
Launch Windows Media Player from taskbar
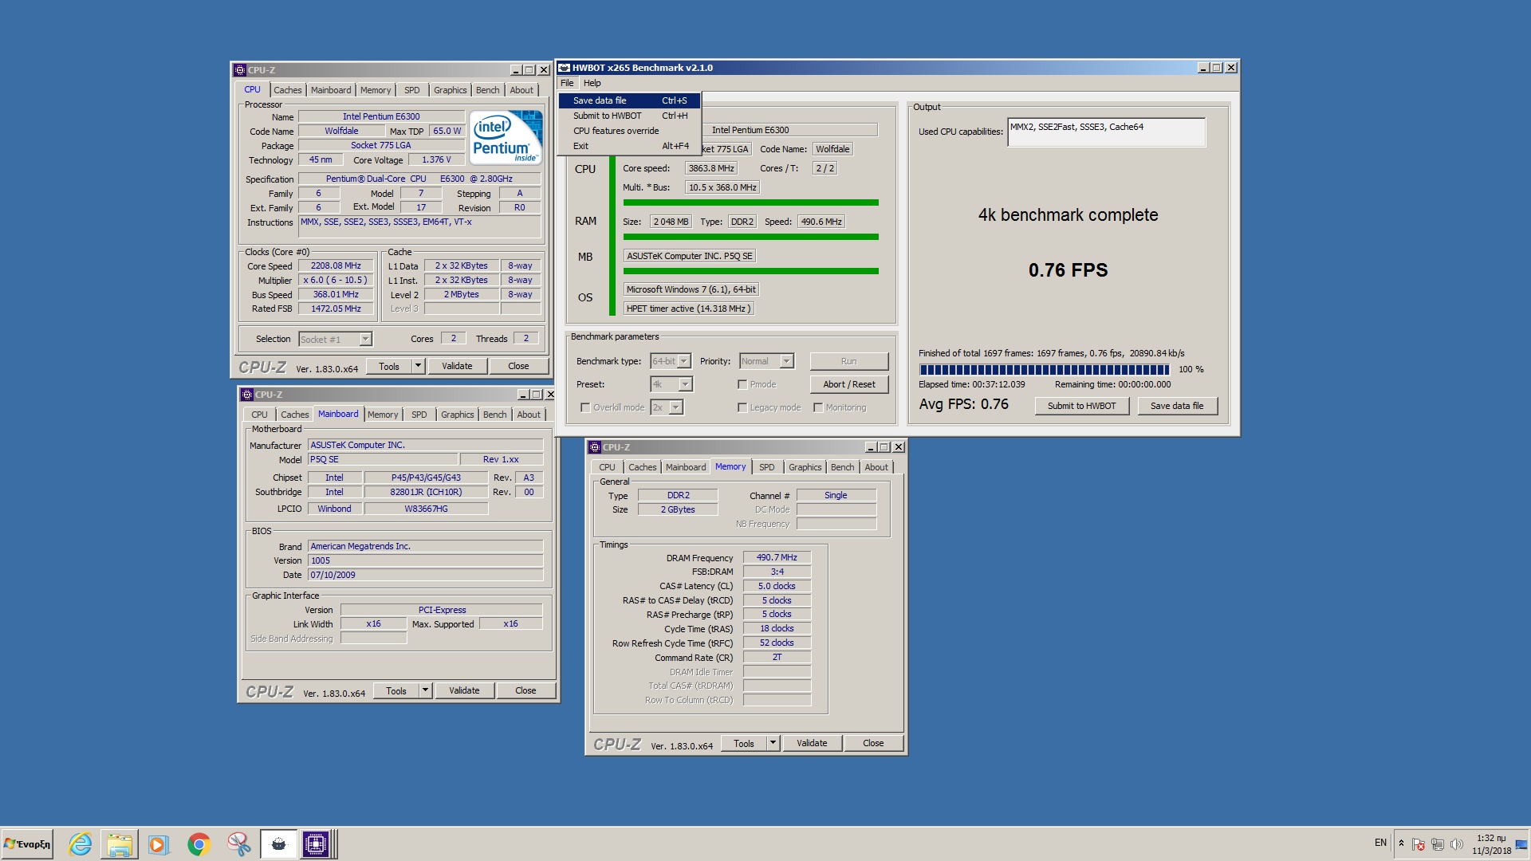[x=159, y=844]
